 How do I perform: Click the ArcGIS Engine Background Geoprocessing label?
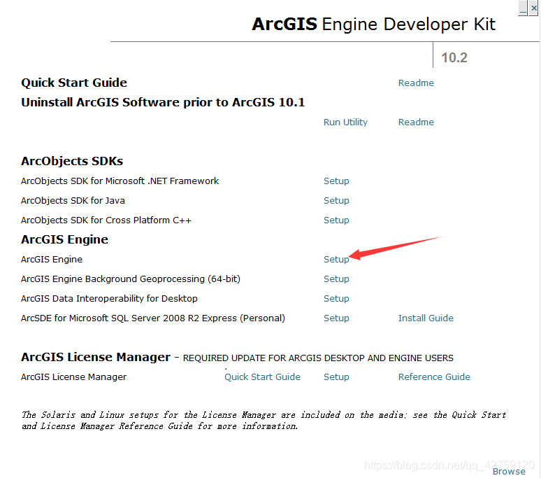(131, 279)
